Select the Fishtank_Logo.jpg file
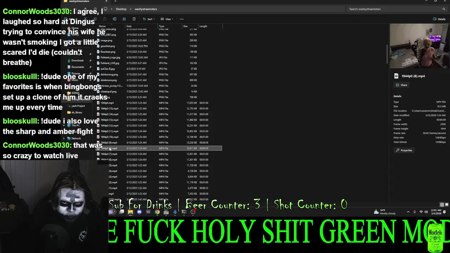Screen dimensions: 450x253 160,57
